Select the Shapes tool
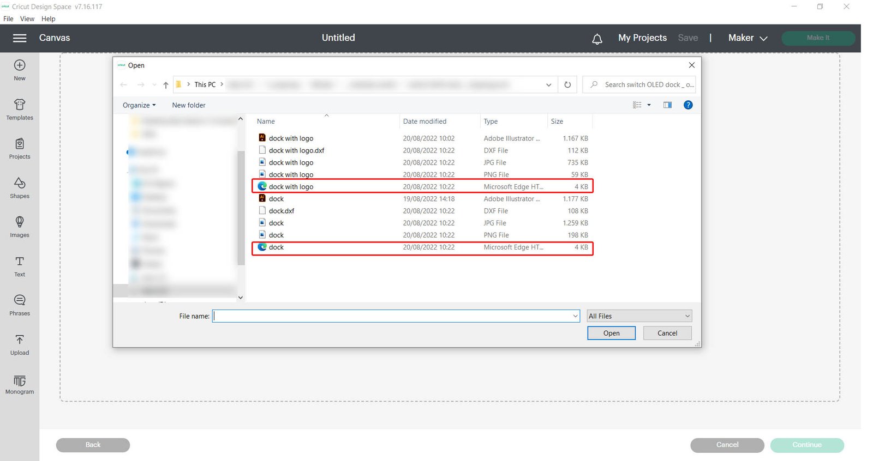 click(20, 188)
